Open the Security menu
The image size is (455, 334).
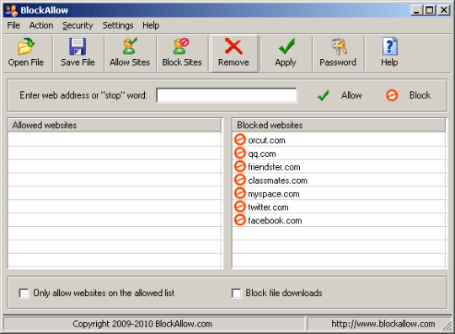(78, 25)
